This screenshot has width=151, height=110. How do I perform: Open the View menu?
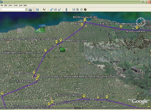[x=11, y=5]
